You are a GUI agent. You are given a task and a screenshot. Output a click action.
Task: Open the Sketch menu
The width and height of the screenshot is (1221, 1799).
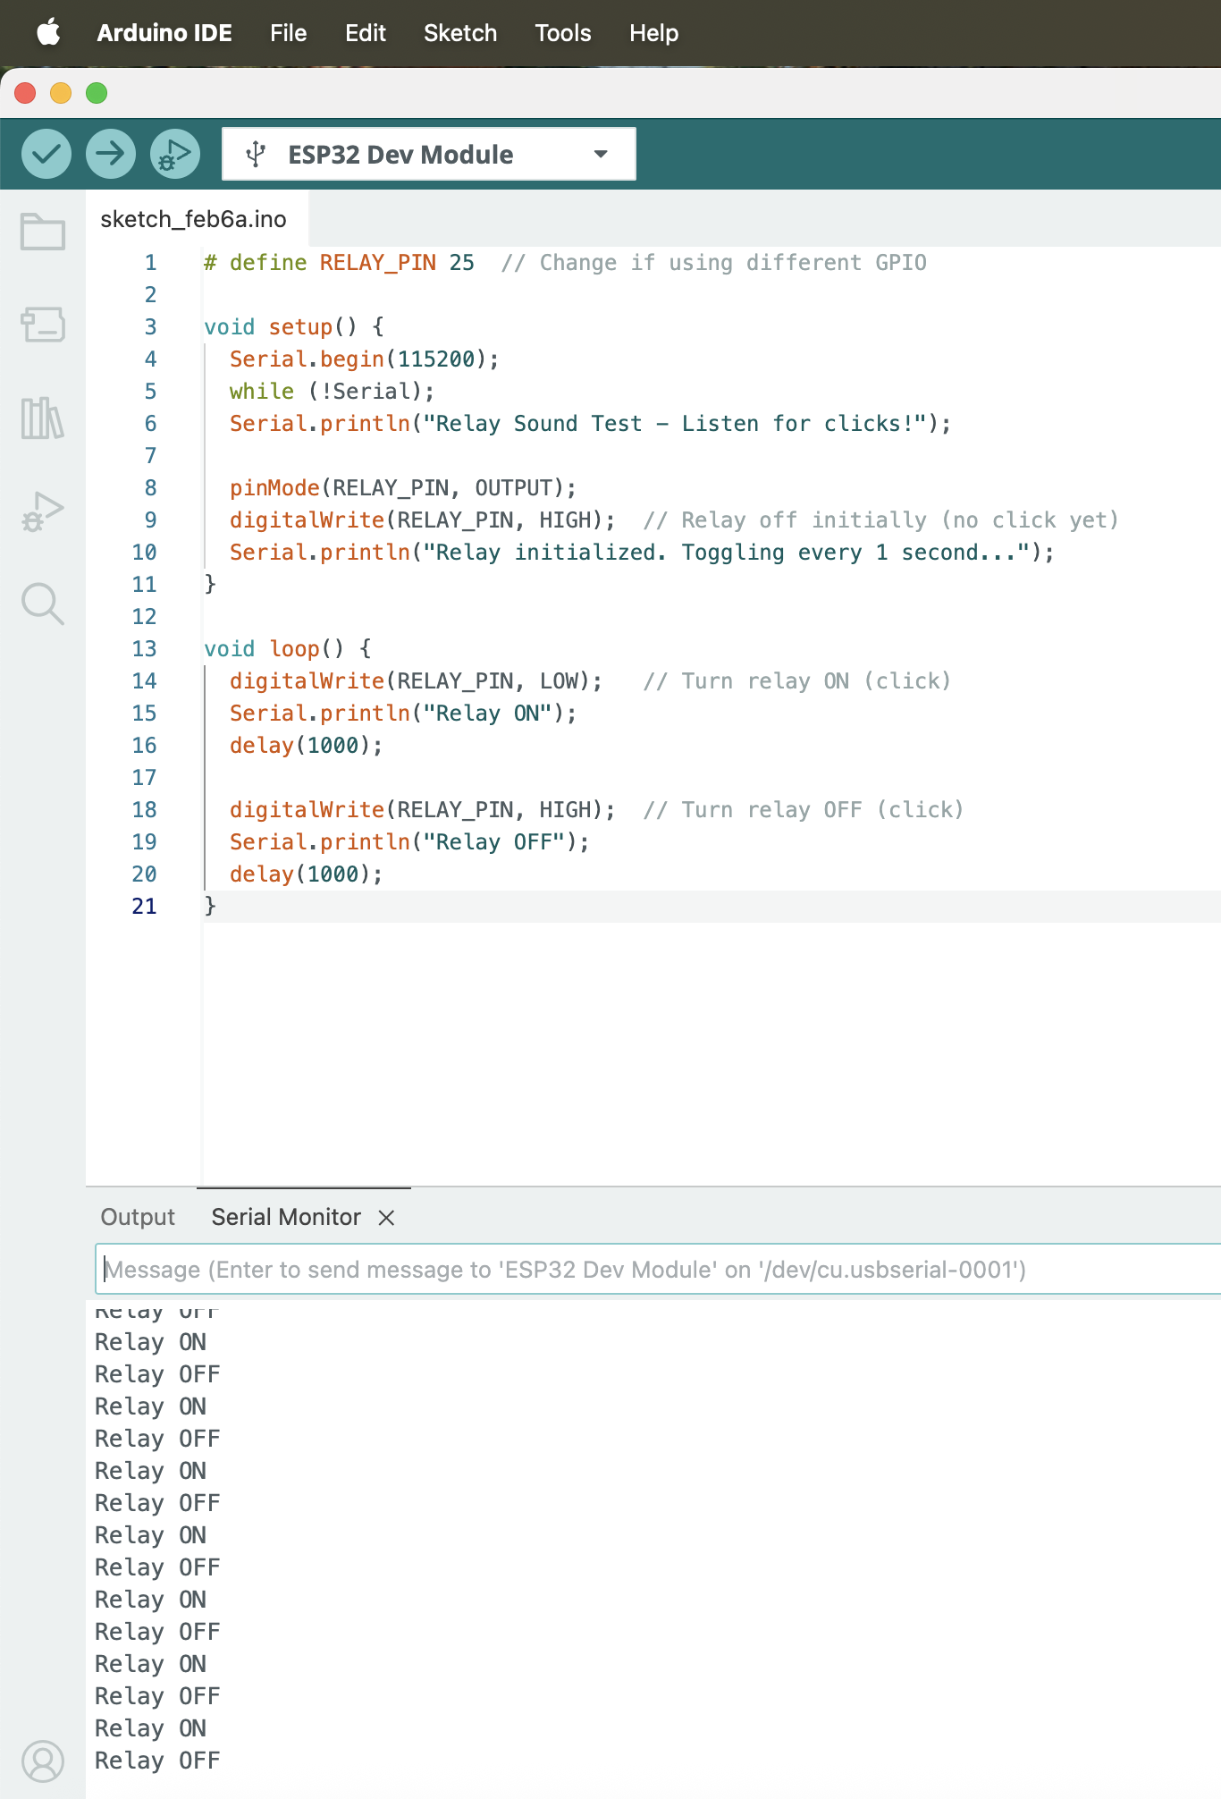pos(459,33)
